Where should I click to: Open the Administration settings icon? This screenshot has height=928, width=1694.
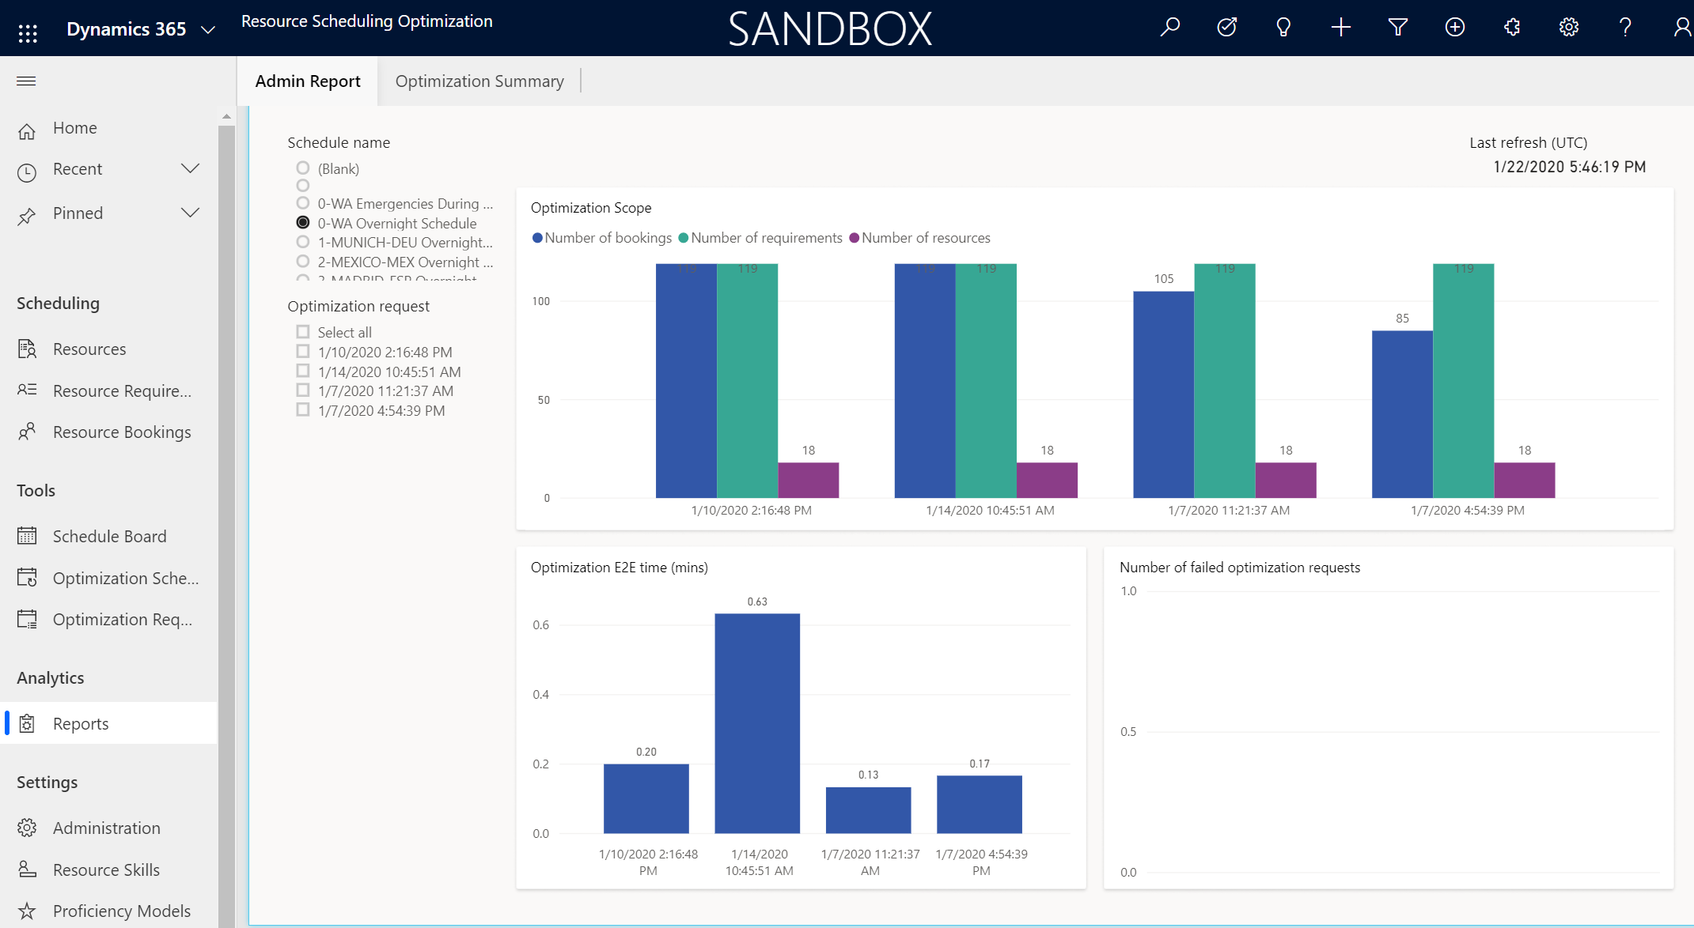[28, 828]
